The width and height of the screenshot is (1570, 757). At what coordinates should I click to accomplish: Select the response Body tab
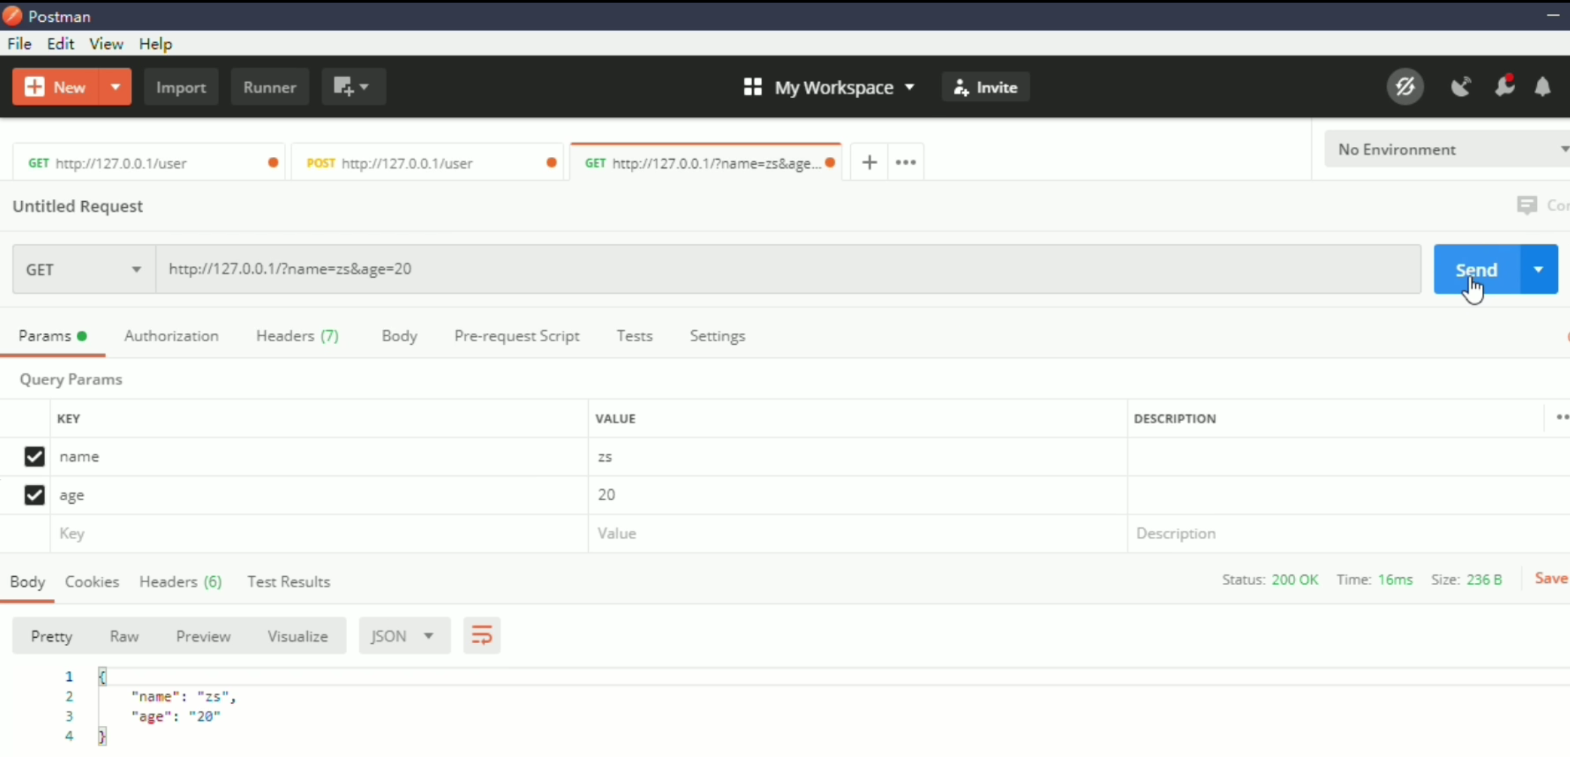click(x=27, y=582)
